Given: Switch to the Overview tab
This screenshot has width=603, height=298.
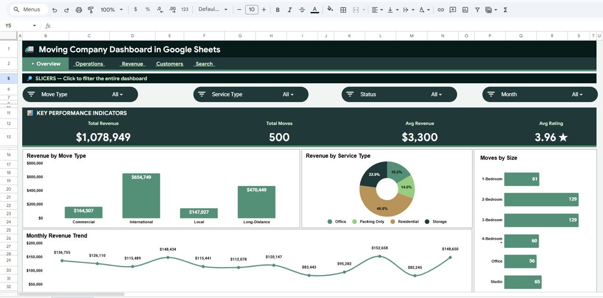Looking at the screenshot, I should (x=45, y=64).
